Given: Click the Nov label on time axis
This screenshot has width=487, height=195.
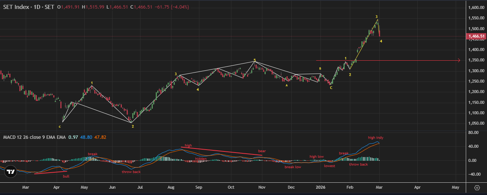Looking at the screenshot, I should 262,188.
